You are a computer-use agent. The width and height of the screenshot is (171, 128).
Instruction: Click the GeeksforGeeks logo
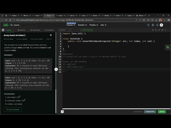tap(6, 25)
